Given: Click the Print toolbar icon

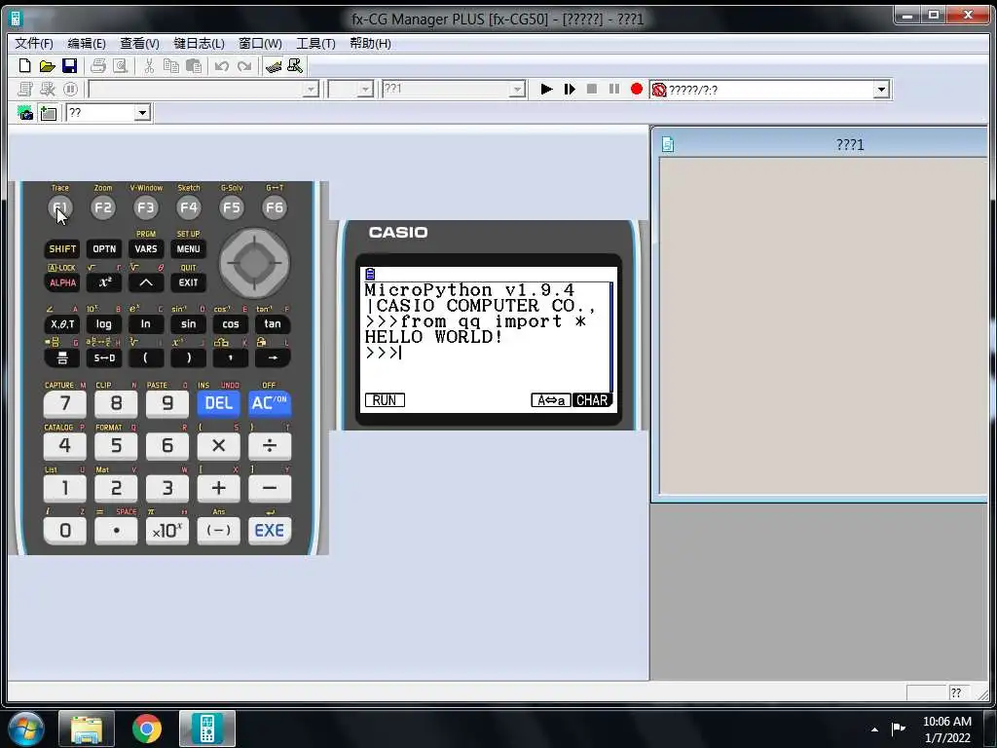Looking at the screenshot, I should point(98,66).
